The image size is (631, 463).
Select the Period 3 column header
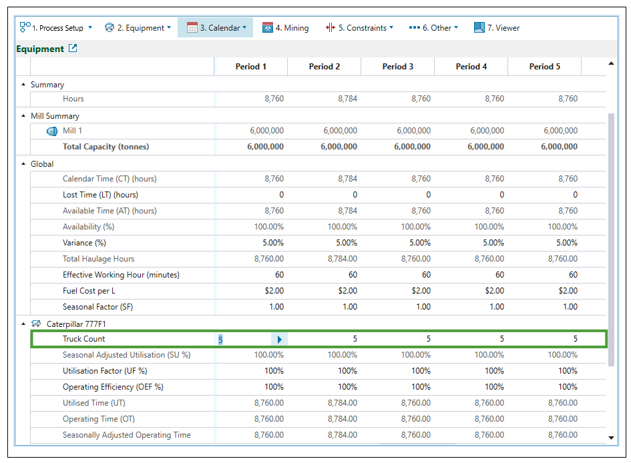pos(397,67)
